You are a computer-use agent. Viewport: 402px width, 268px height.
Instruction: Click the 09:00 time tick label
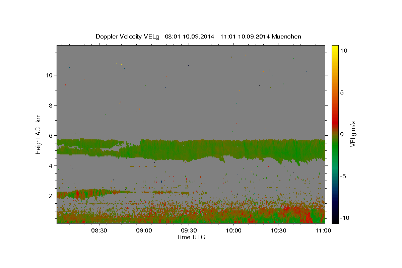144,230
